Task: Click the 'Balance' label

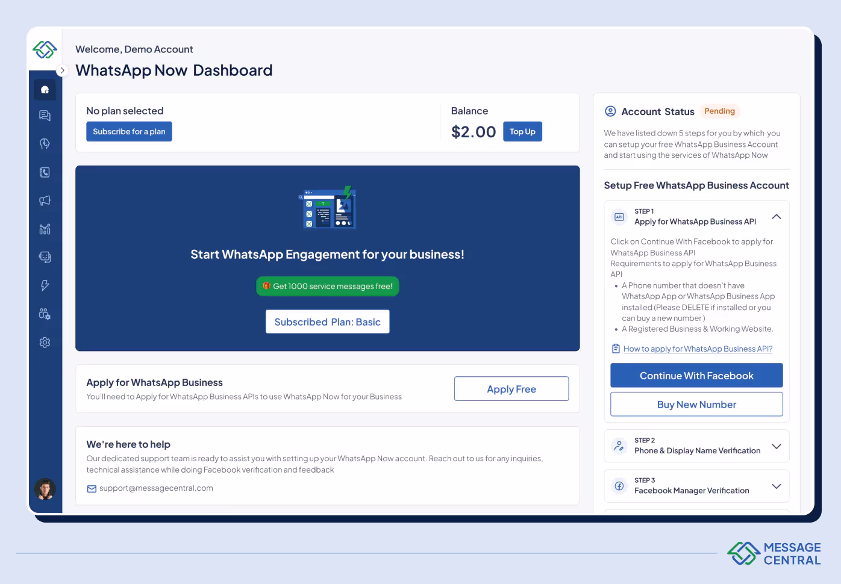Action: pos(469,111)
